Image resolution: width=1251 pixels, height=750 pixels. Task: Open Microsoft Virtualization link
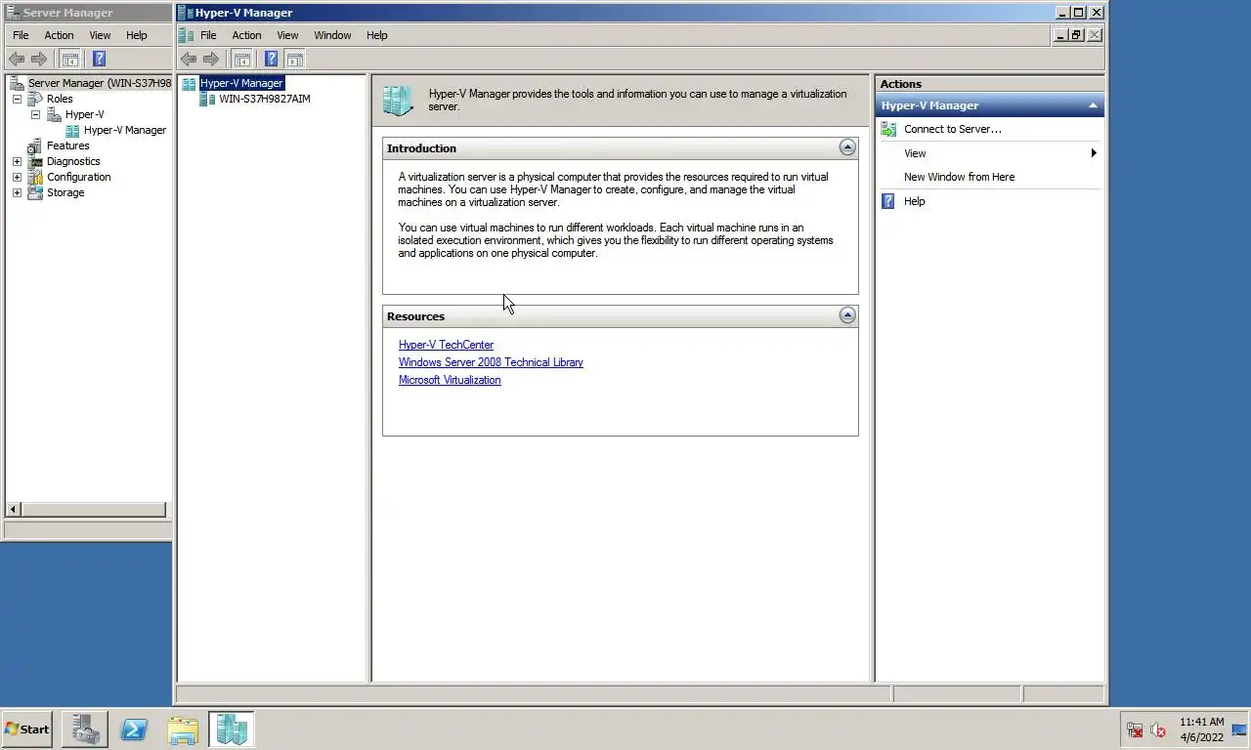(x=450, y=380)
